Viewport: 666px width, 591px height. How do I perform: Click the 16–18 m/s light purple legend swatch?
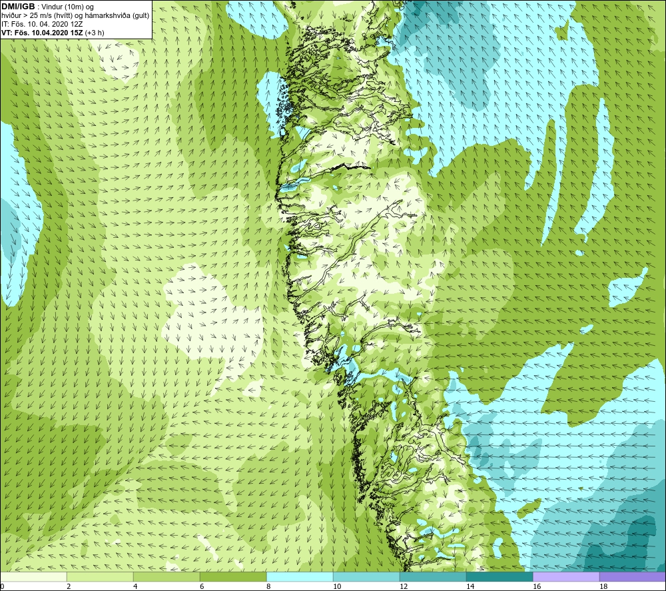[566, 576]
